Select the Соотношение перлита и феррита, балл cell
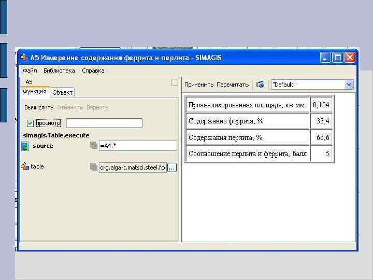Screen dimensions: 373x280 (x=248, y=154)
